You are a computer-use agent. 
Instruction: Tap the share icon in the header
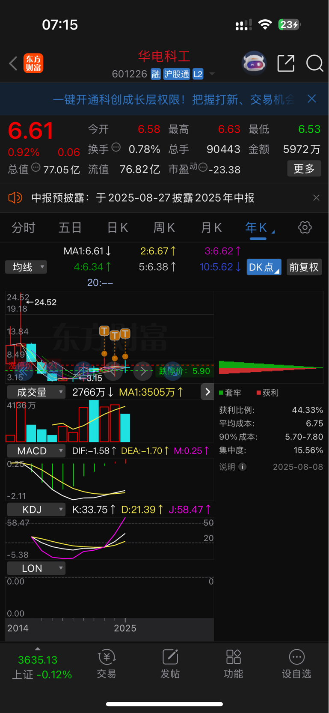286,63
